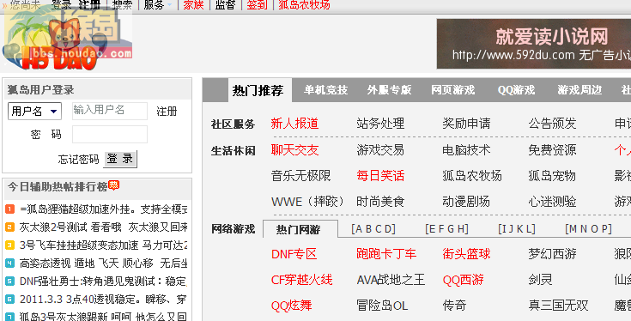Open the QQ炫舞 game forum
This screenshot has width=631, height=321.
coord(291,306)
